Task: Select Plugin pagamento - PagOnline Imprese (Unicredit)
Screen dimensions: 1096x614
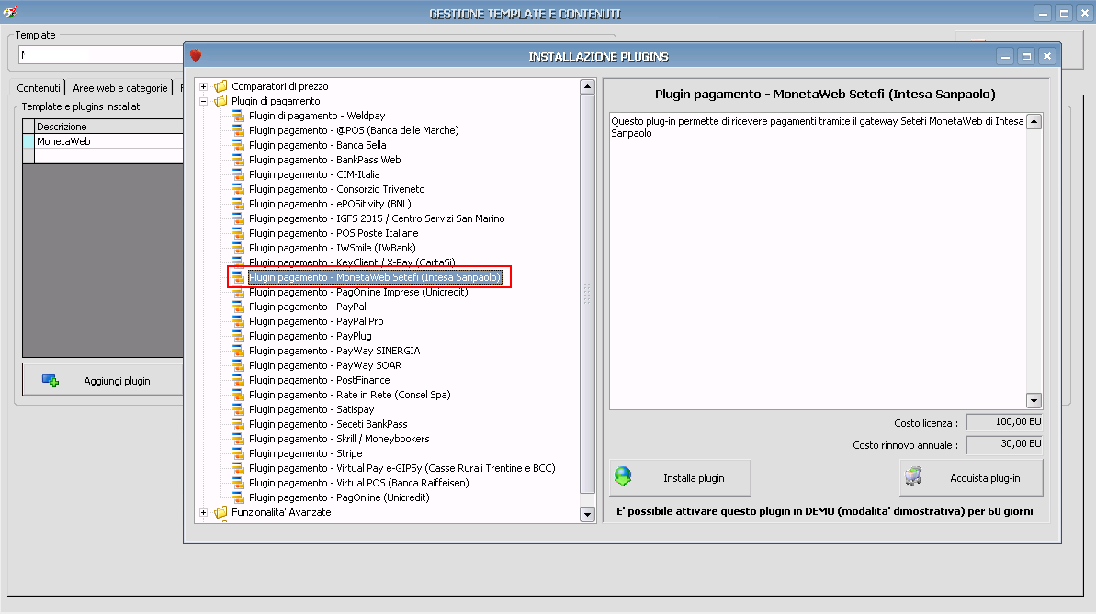Action: pyautogui.click(x=358, y=292)
